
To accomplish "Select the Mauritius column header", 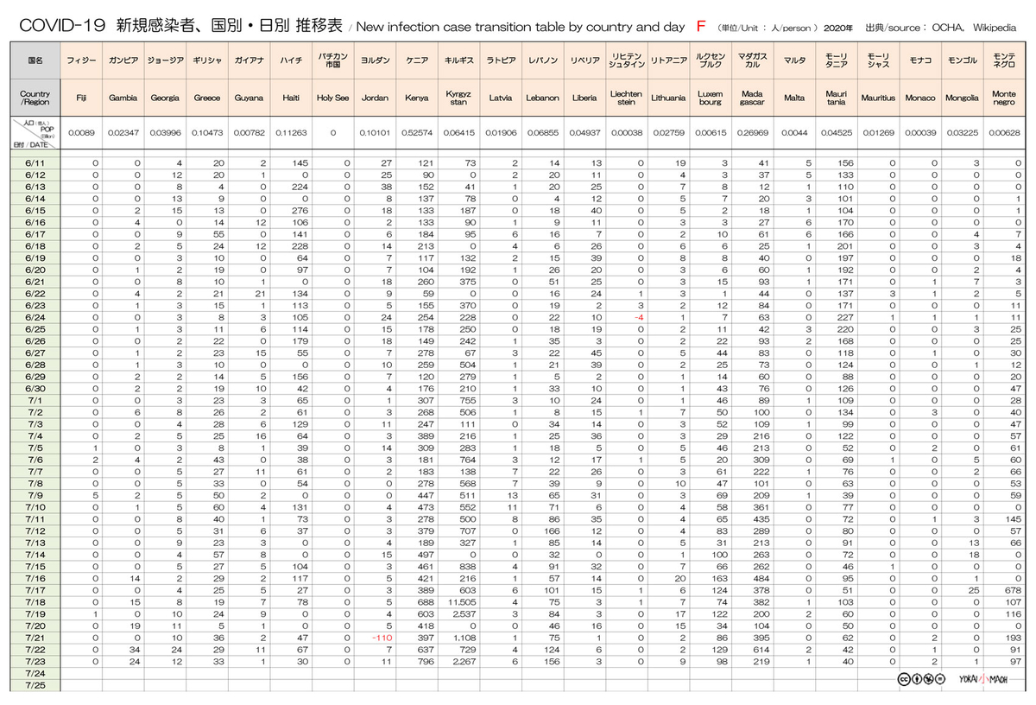I will pyautogui.click(x=877, y=98).
